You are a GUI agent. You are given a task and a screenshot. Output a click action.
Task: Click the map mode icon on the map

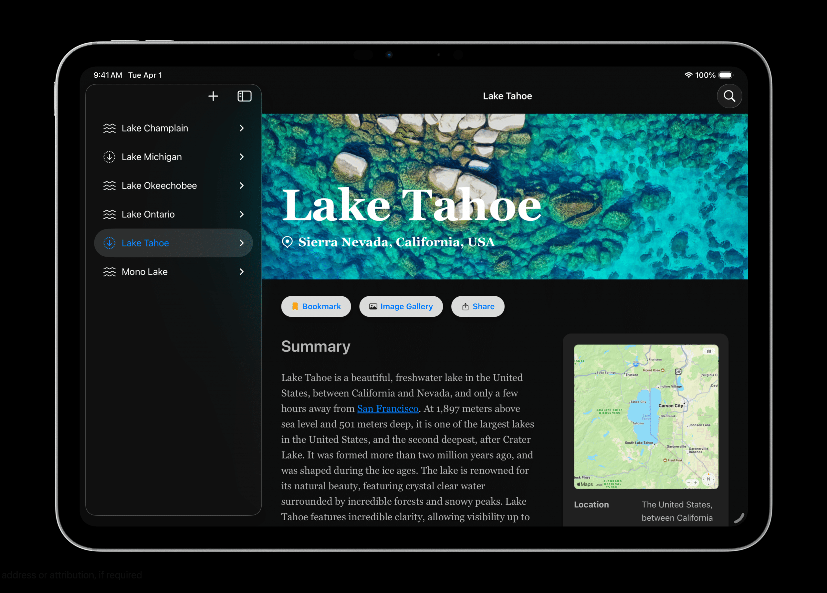pyautogui.click(x=709, y=351)
